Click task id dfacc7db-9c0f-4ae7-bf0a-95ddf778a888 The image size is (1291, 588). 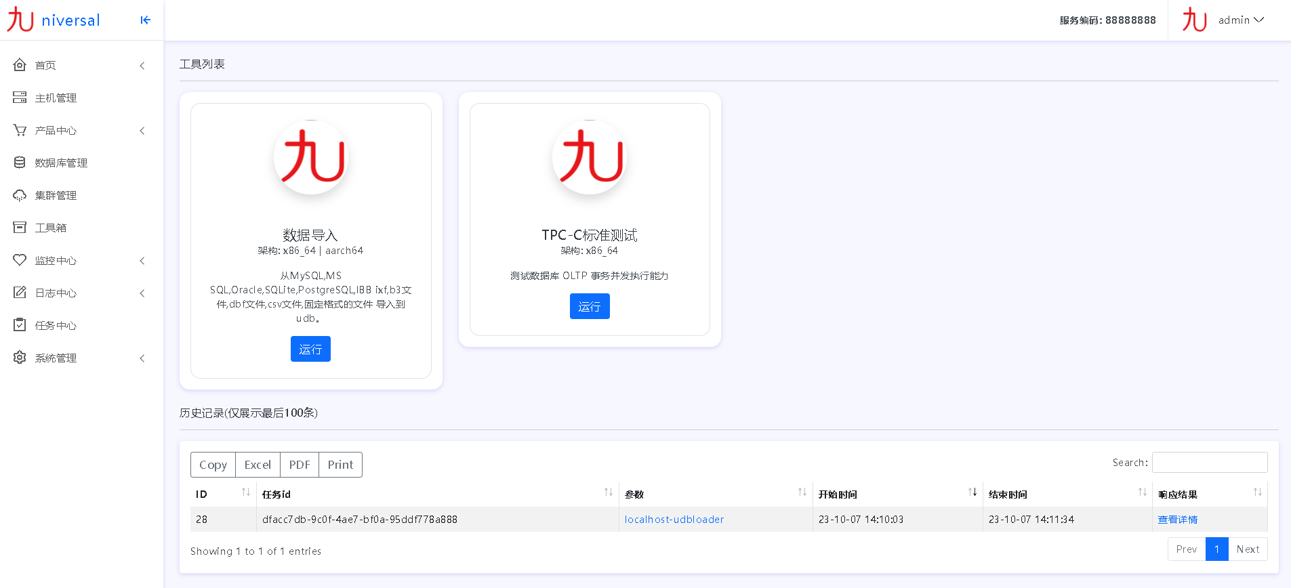[360, 520]
